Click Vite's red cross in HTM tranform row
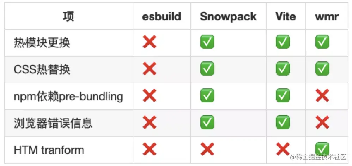The image size is (352, 166). [x=283, y=149]
